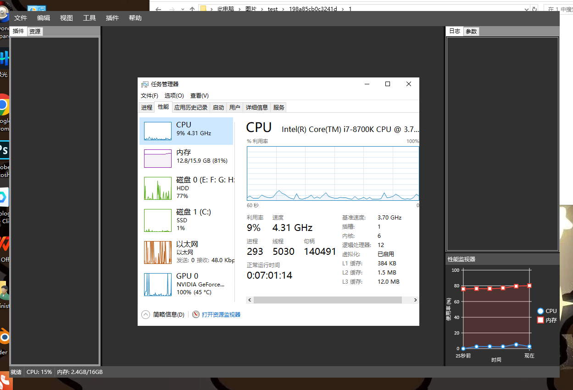The height and width of the screenshot is (390, 573).
Task: Switch to the 插件 tab in left panel
Action: click(18, 31)
